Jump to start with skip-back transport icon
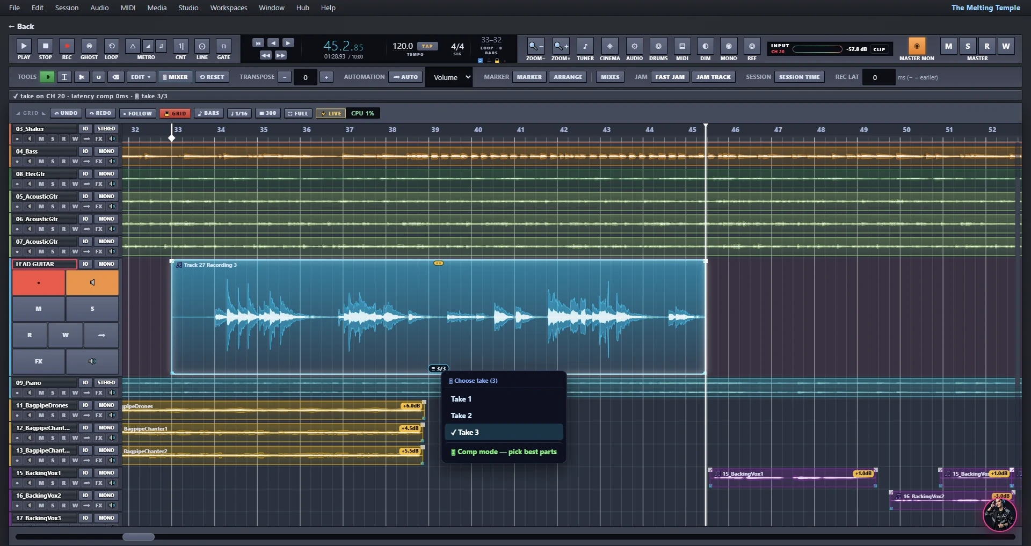The image size is (1031, 546). pyautogui.click(x=258, y=43)
